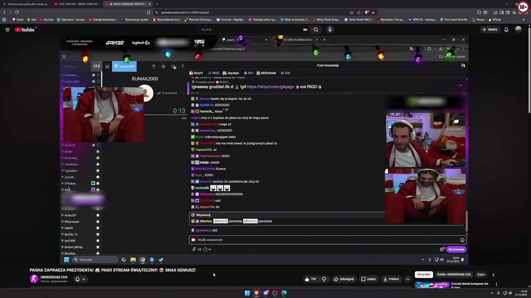
Task: Reload the page
Action: tap(17, 12)
